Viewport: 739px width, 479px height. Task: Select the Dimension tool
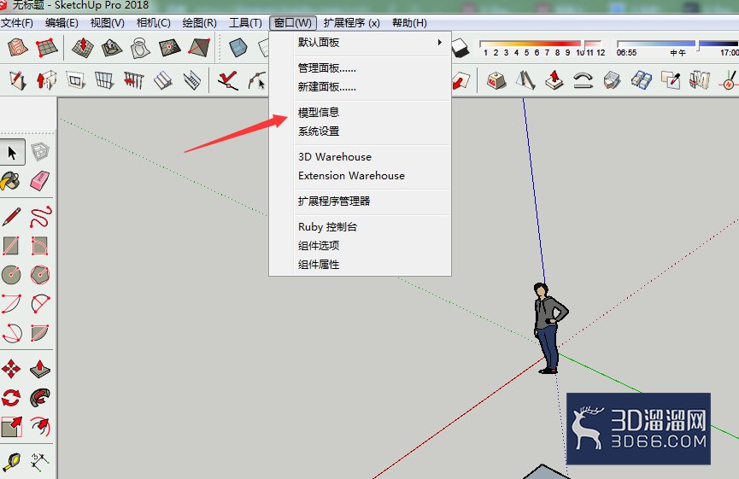point(40,463)
